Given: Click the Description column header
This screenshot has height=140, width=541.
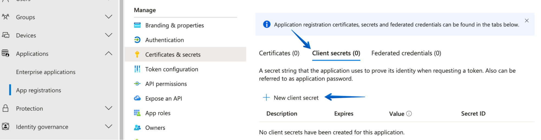Looking at the screenshot, I should point(282,114).
